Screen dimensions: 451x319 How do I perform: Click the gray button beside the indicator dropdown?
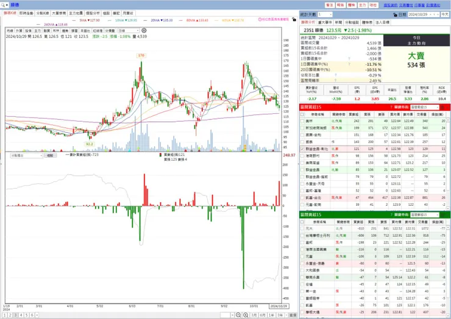point(50,155)
